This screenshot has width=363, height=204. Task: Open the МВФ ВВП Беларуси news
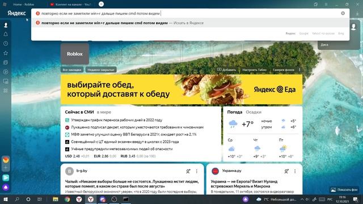click(x=134, y=134)
